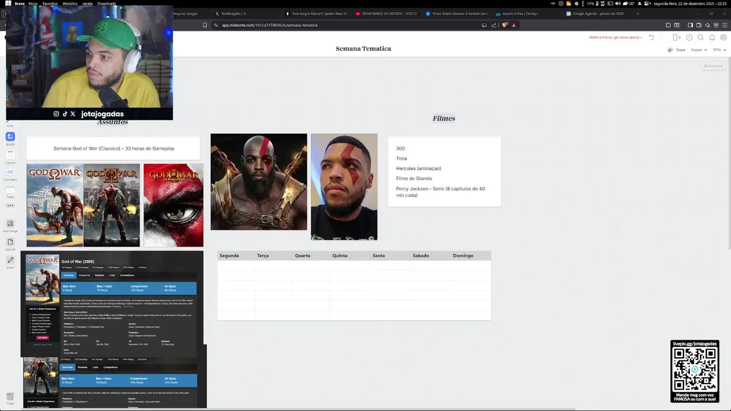Click 'Refer a friend, get more space' link
This screenshot has width=731, height=411.
616,37
